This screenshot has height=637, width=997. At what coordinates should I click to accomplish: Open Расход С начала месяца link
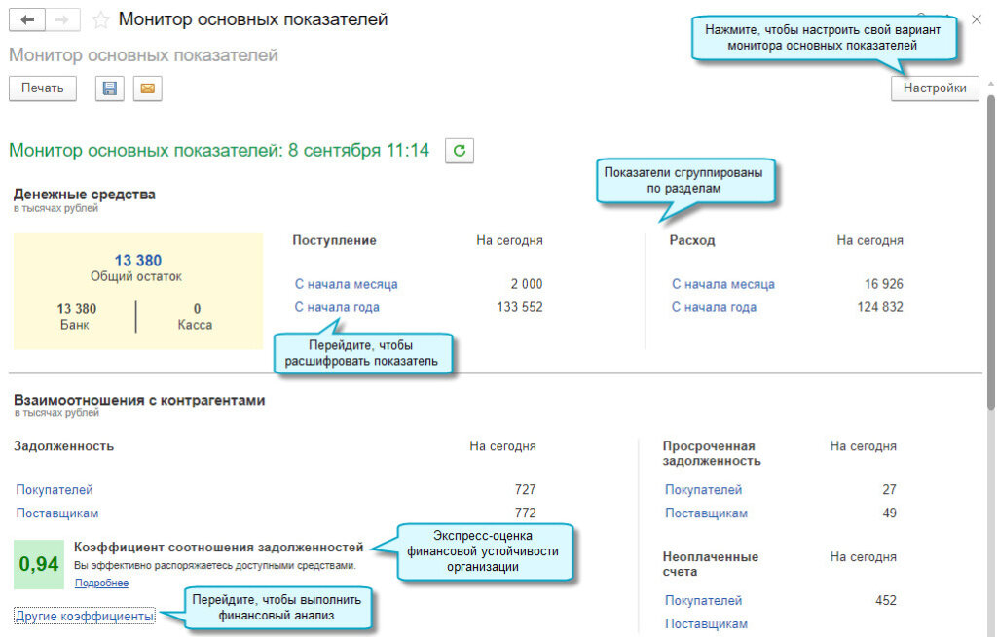pyautogui.click(x=723, y=285)
